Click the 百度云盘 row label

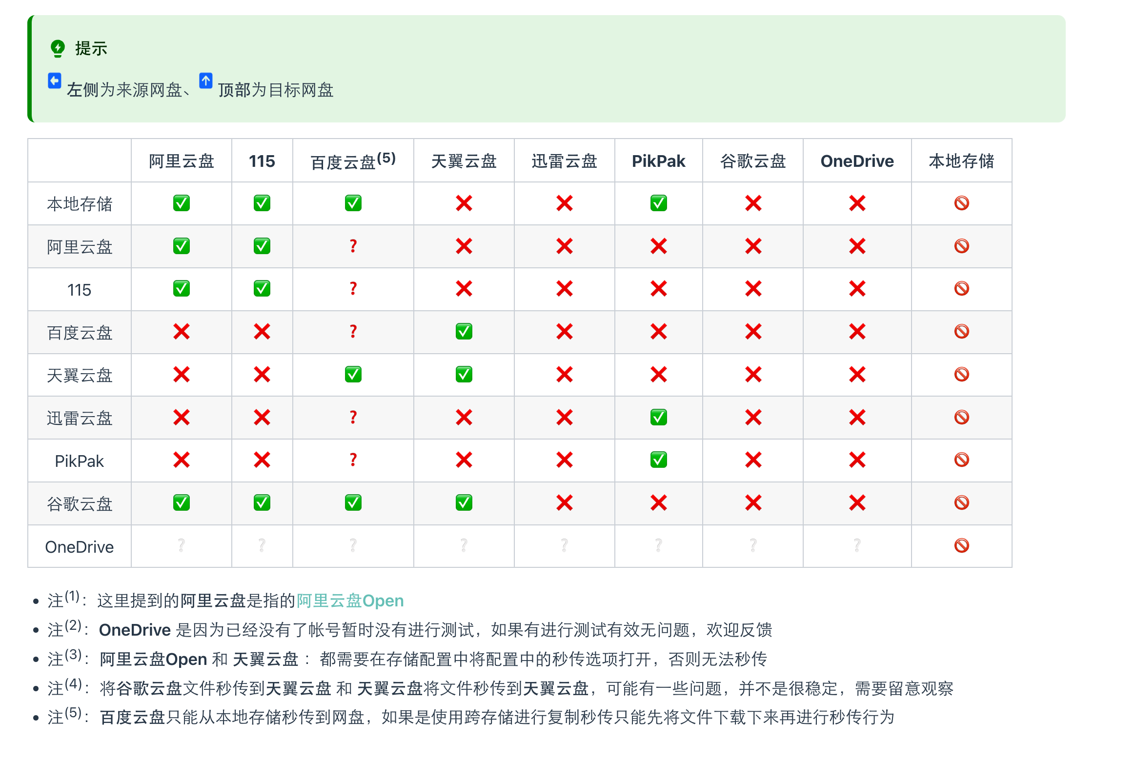[x=80, y=333]
